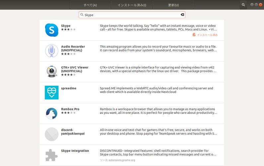Click the インストール済み label on the Skype row

207,35
